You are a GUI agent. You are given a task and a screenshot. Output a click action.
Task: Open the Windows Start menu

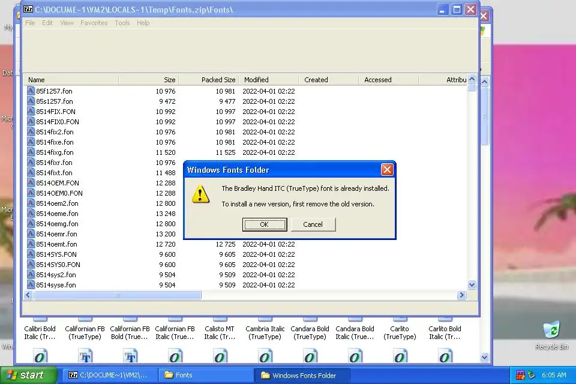[29, 375]
